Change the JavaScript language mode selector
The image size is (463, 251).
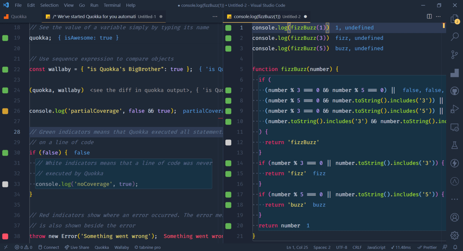pyautogui.click(x=376, y=247)
